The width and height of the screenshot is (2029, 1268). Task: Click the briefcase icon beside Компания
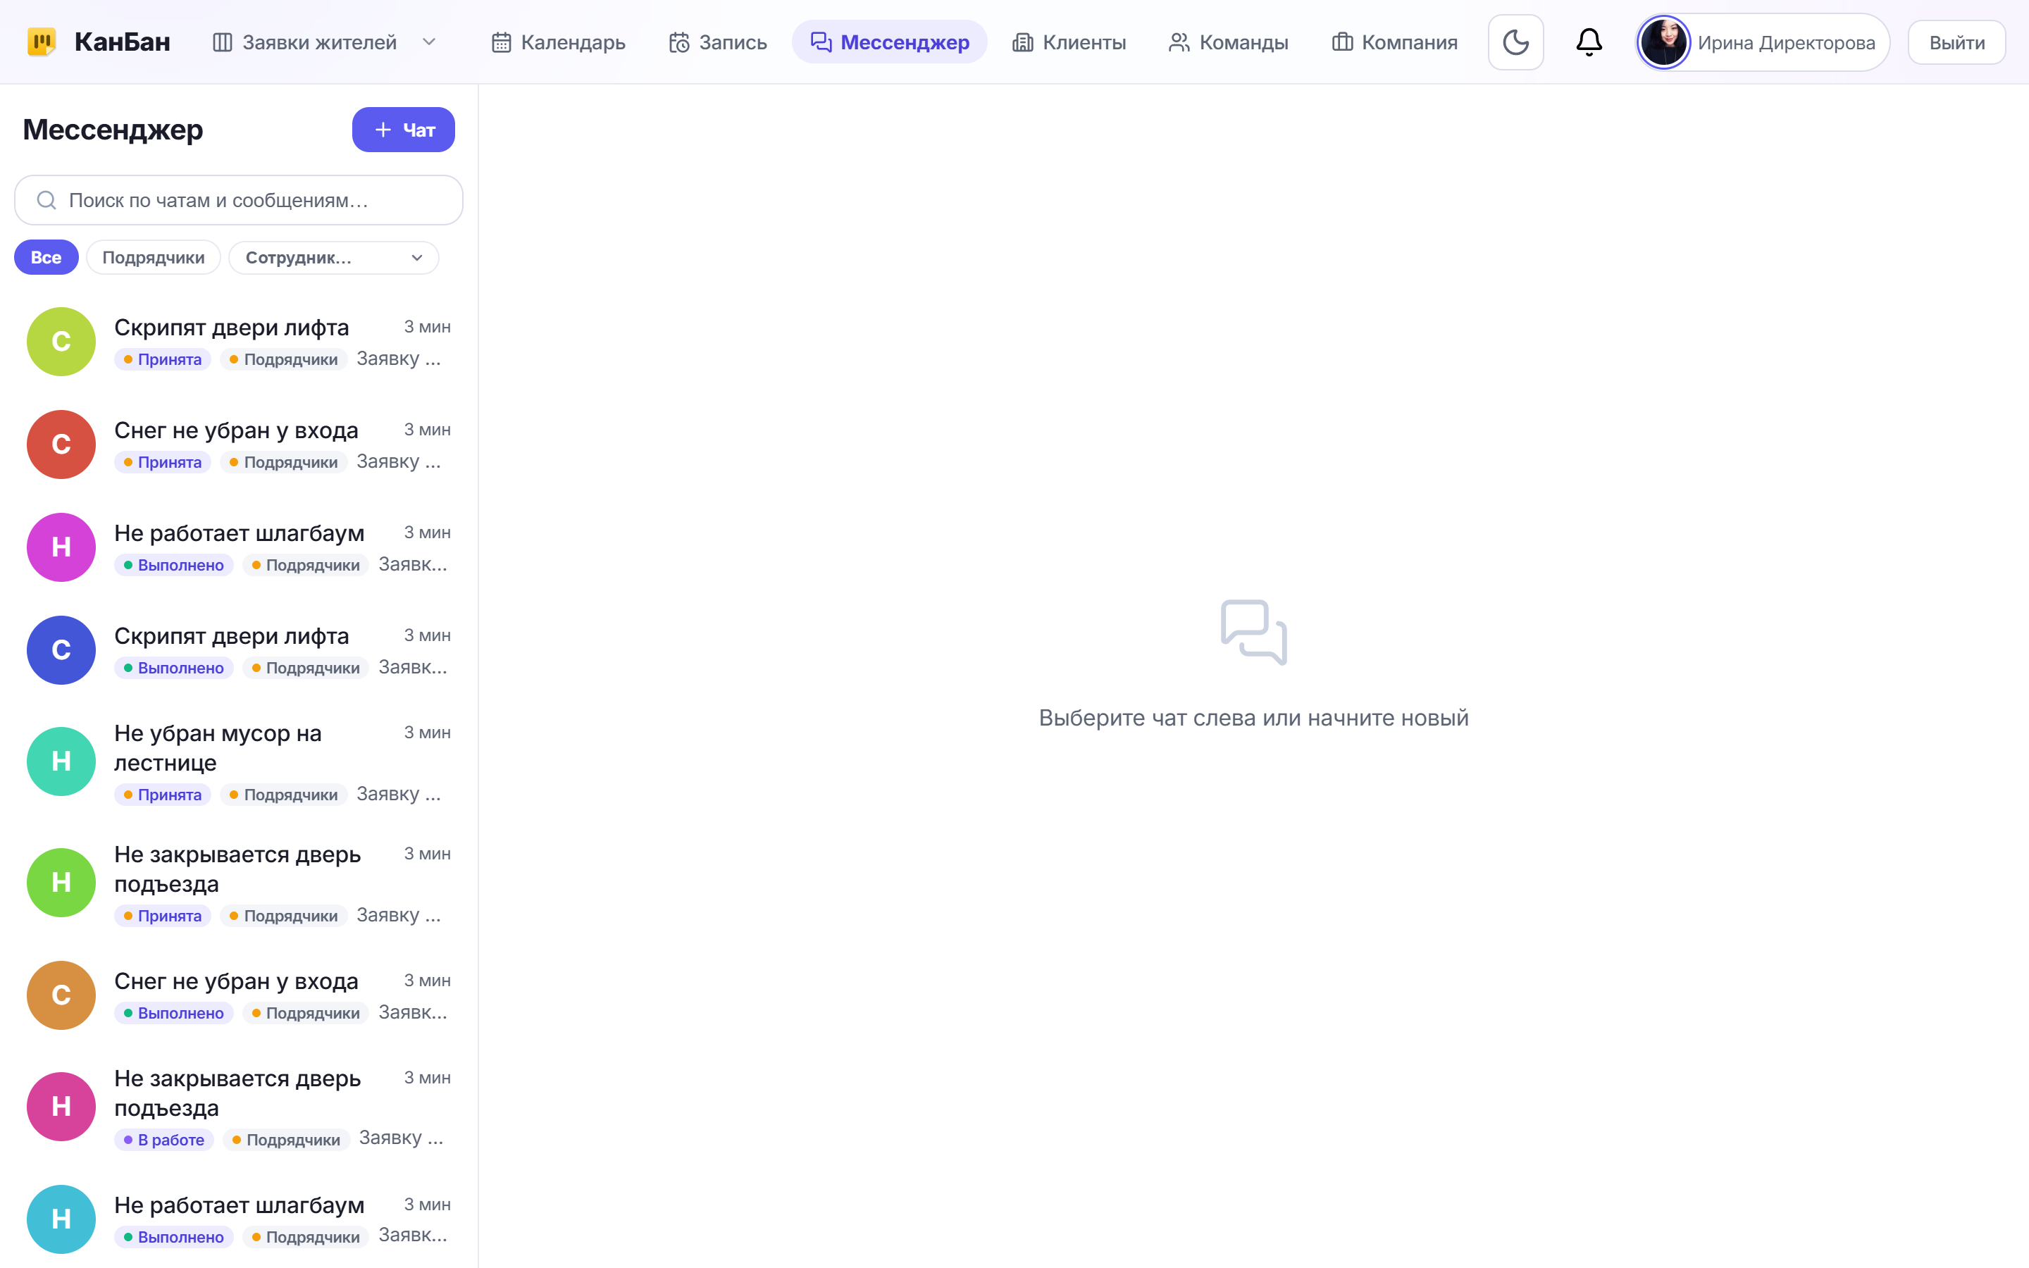coord(1342,42)
